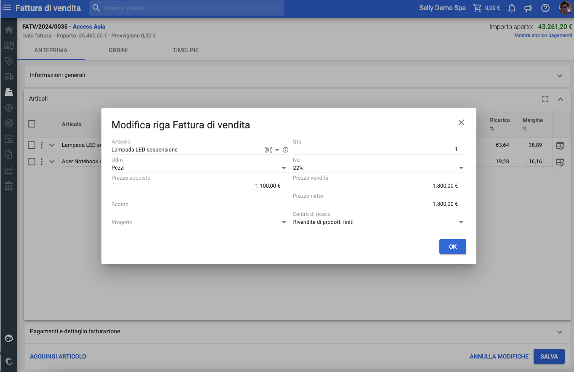574x372 pixels.
Task: Click the Ricarico value 19,28
Action: click(x=502, y=162)
